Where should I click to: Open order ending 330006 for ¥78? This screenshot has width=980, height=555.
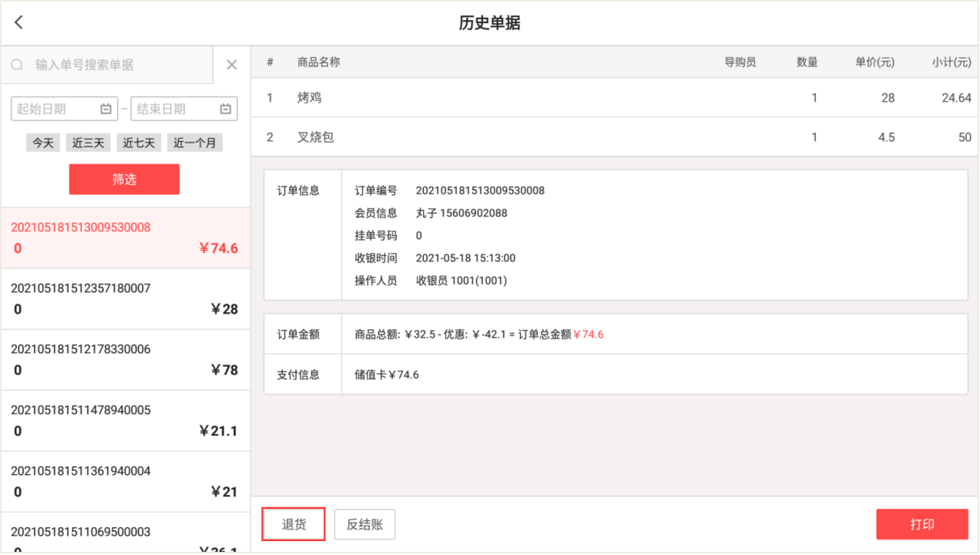click(x=125, y=360)
